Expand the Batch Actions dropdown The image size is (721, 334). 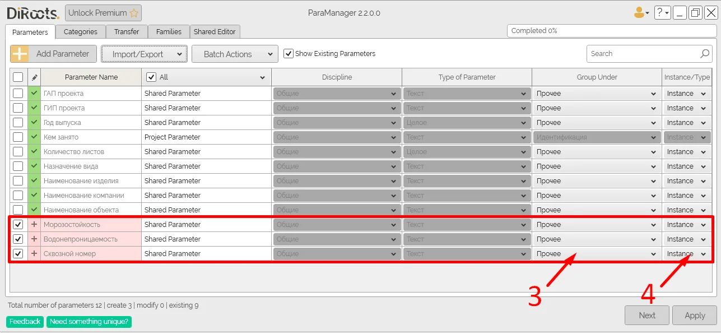pyautogui.click(x=234, y=54)
